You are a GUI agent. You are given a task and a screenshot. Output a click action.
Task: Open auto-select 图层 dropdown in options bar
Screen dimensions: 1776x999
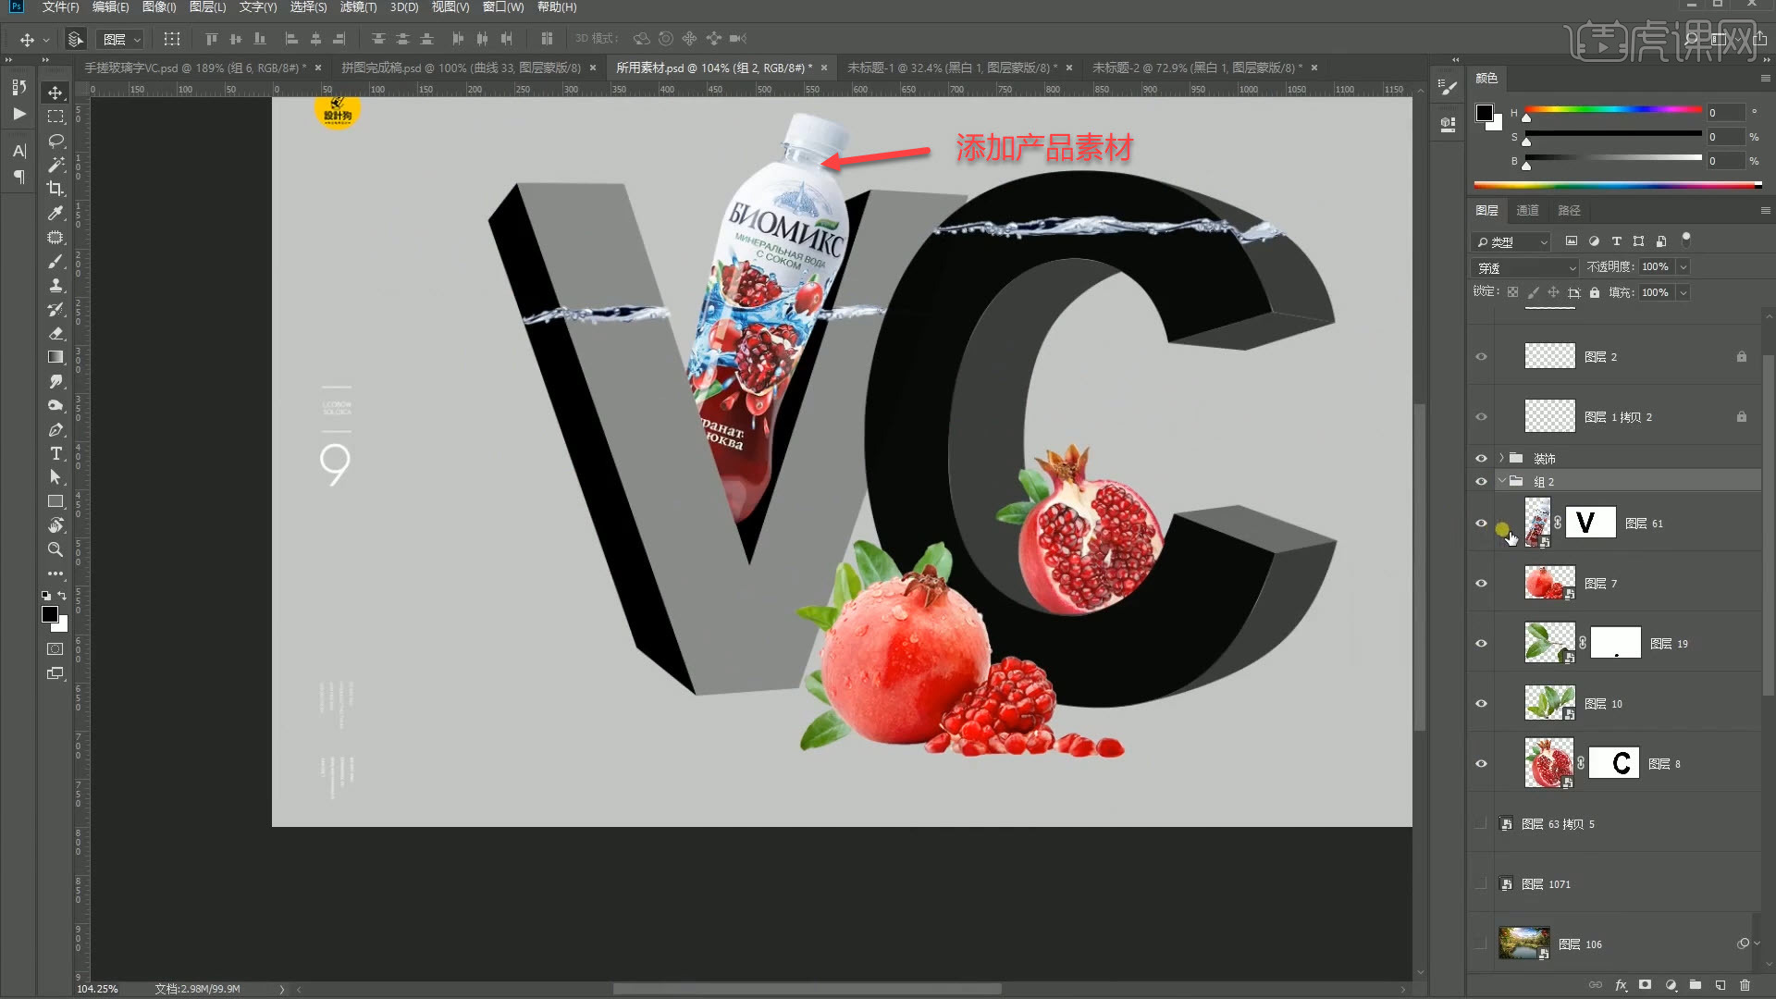(x=121, y=40)
